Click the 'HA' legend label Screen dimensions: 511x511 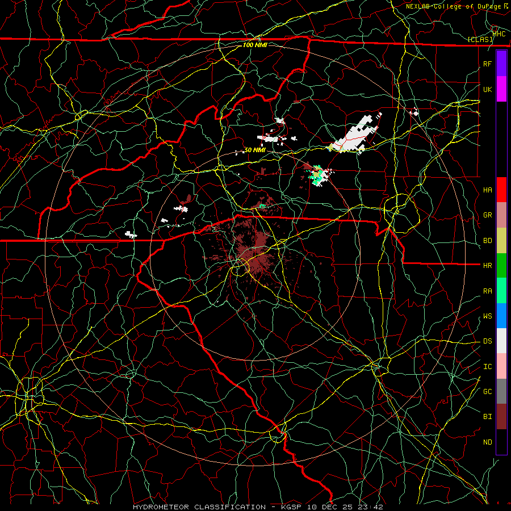coord(488,190)
